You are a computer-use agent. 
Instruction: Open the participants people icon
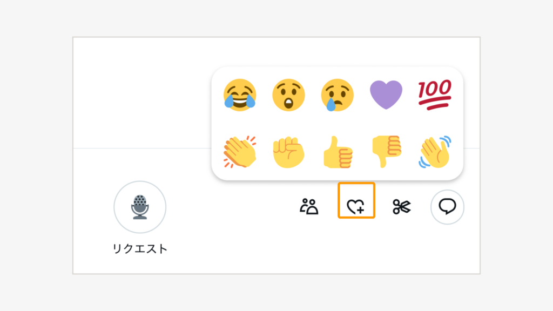tap(309, 207)
